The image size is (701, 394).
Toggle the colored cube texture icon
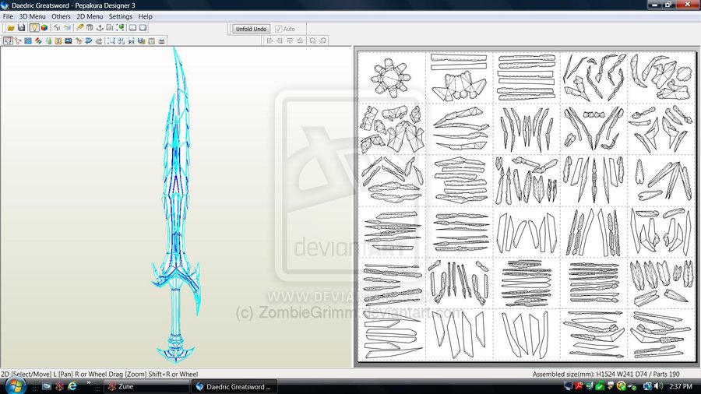(x=44, y=28)
